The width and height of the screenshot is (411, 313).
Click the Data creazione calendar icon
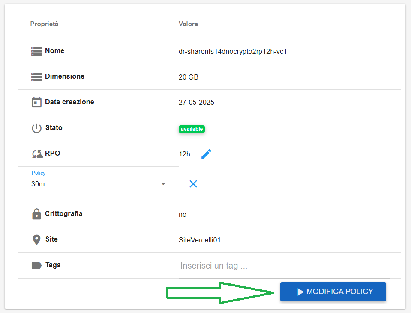(x=36, y=102)
